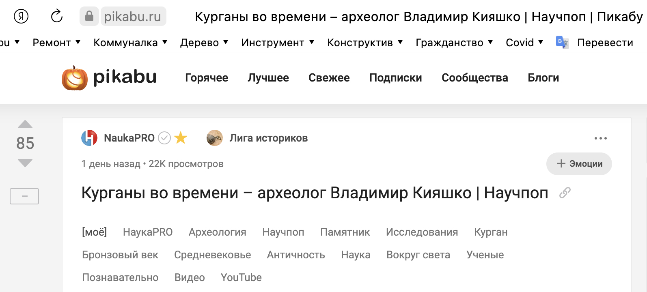Expand the Covid bookmarks folder

[x=524, y=43]
